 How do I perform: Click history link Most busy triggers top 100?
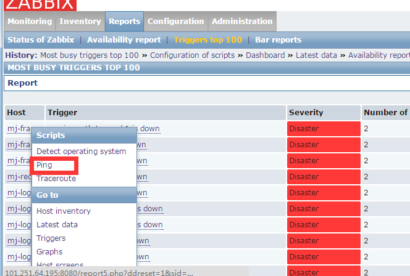click(90, 55)
